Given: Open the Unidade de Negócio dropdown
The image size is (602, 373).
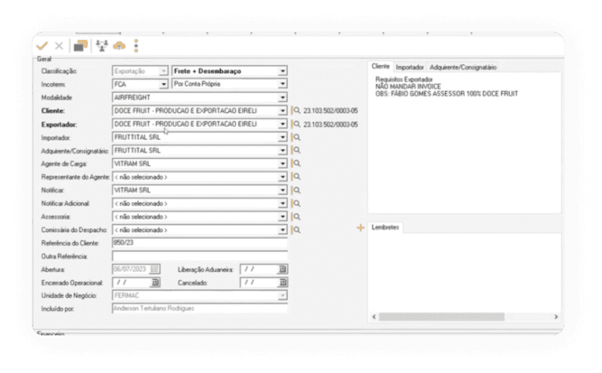Looking at the screenshot, I should (282, 295).
